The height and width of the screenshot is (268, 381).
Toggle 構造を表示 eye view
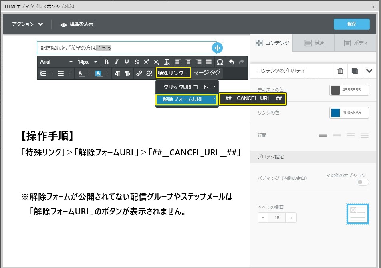[x=77, y=24]
